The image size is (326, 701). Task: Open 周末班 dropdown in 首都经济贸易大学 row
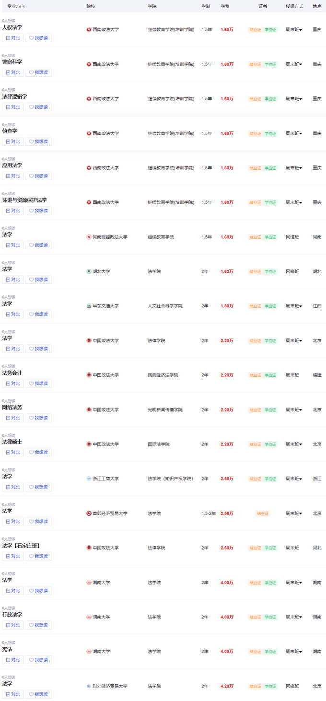294,514
